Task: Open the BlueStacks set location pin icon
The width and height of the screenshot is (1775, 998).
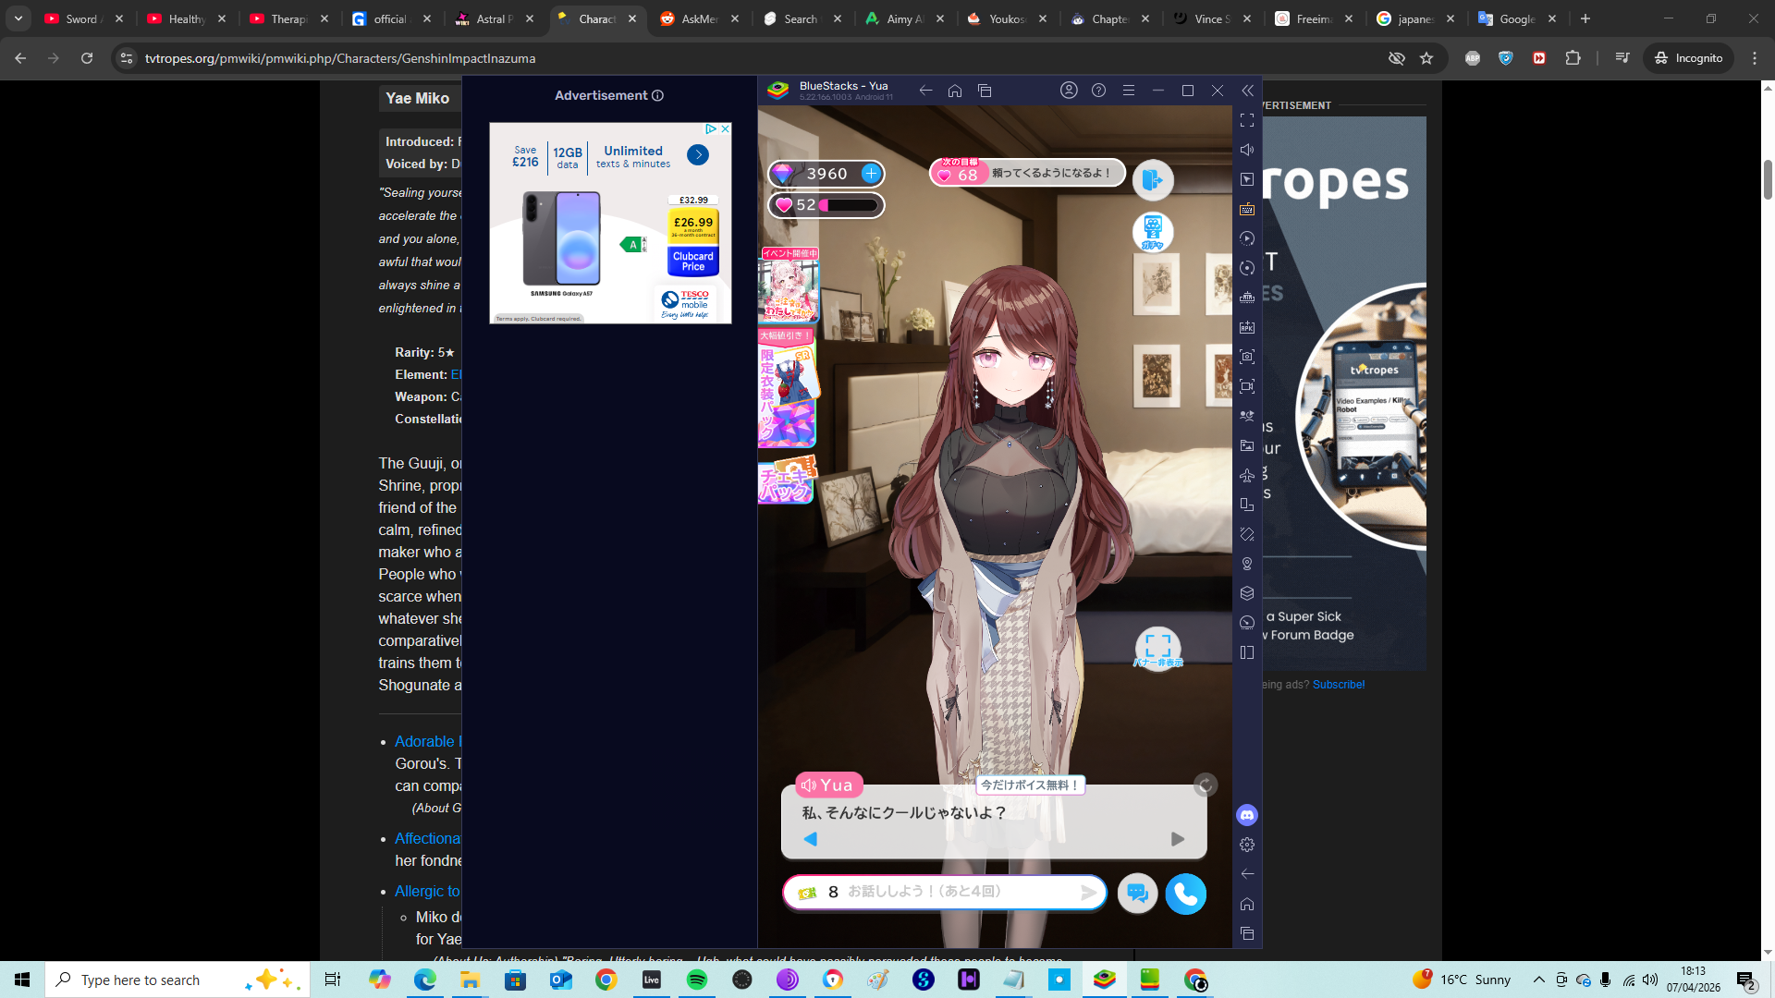Action: (x=1247, y=564)
